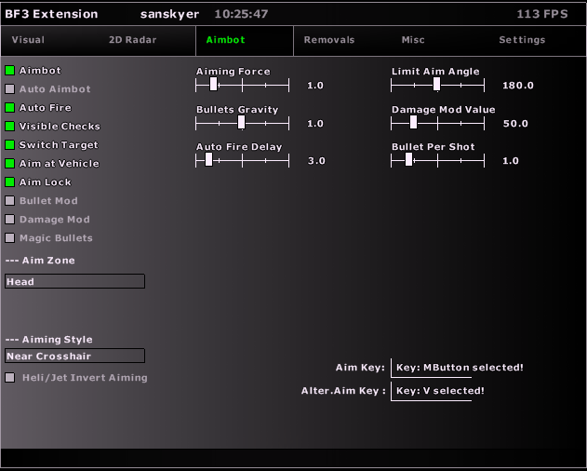
Task: Click the Limit Aim Angle slider handle
Action: click(436, 85)
